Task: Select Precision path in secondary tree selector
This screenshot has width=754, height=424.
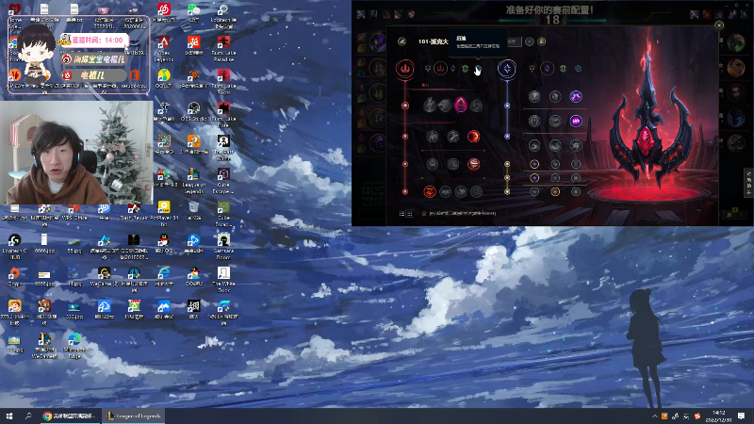Action: tap(532, 69)
